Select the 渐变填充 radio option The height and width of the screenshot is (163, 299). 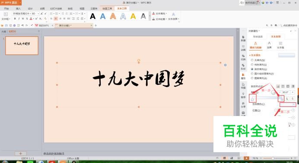(x=252, y=69)
